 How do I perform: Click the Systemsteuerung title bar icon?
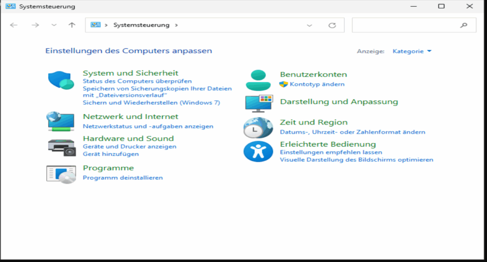10,6
